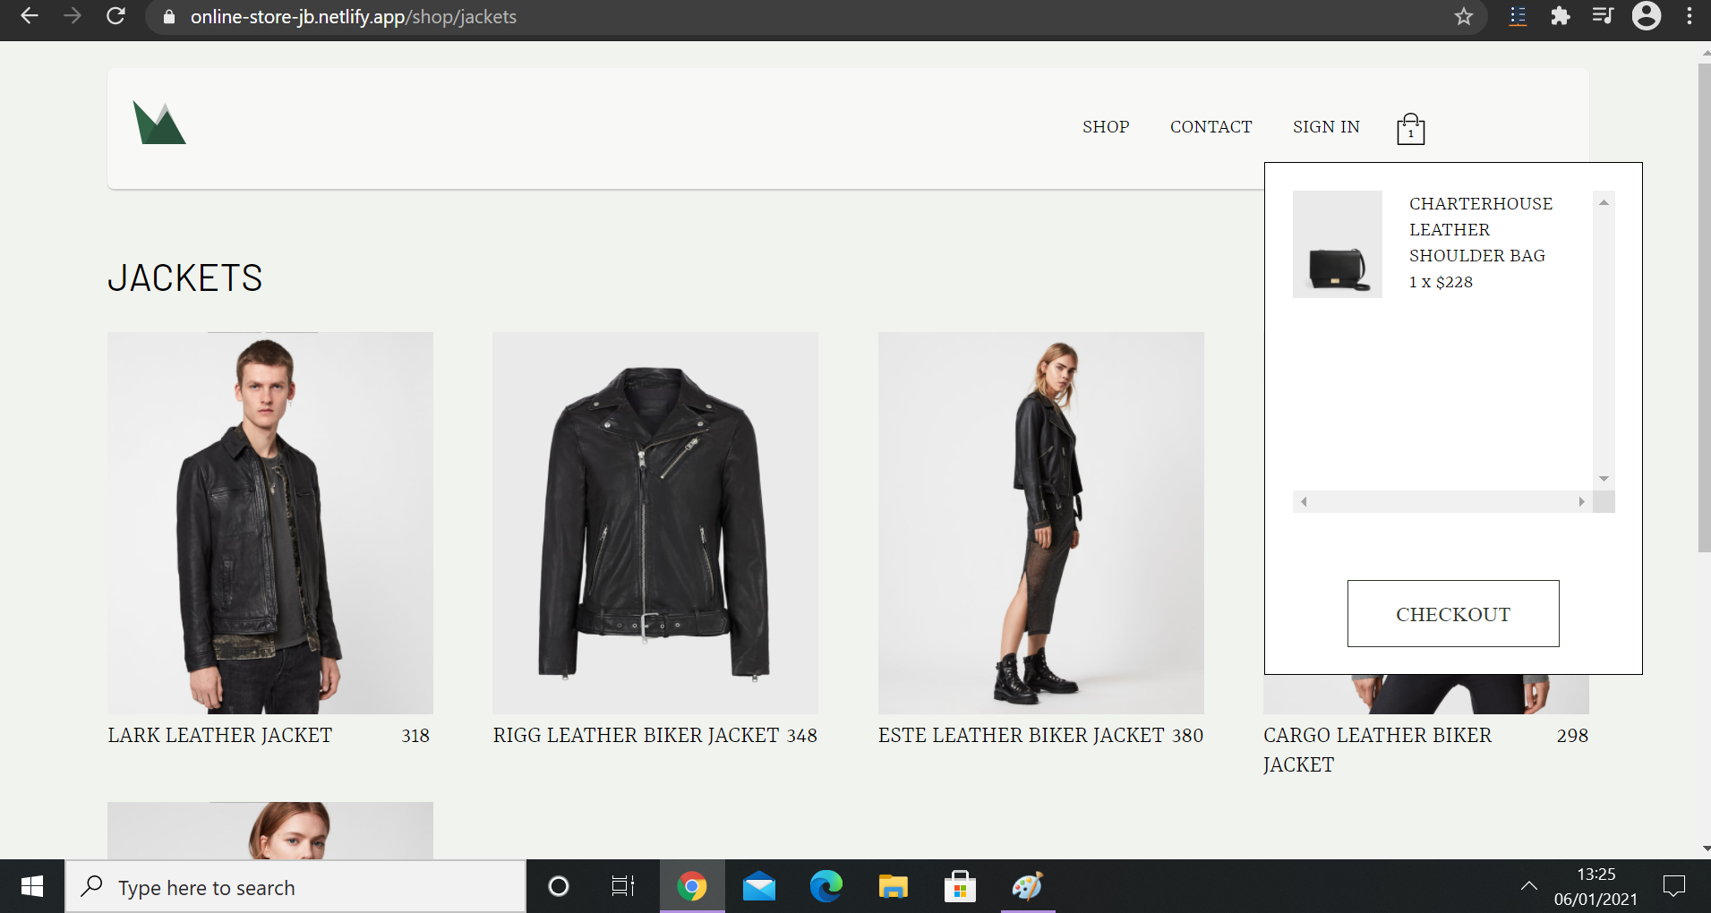
Task: Open Windows Start menu
Action: (32, 886)
